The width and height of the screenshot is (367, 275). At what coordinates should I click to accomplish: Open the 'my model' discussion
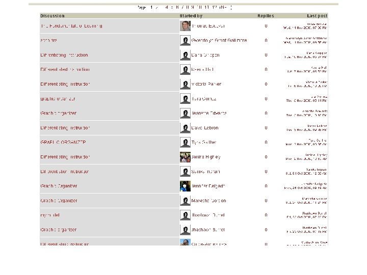click(50, 215)
